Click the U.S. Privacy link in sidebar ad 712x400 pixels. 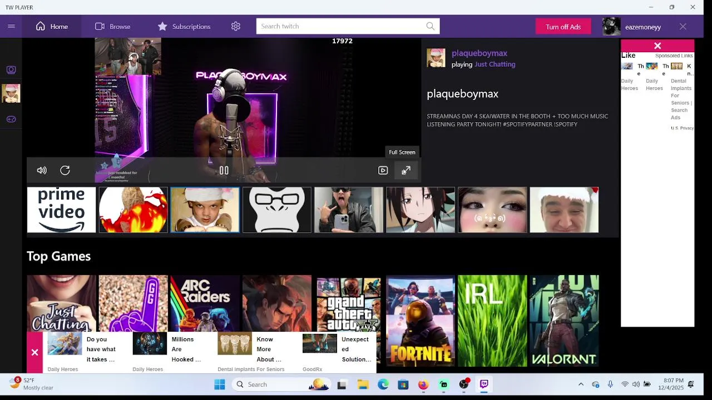(683, 128)
